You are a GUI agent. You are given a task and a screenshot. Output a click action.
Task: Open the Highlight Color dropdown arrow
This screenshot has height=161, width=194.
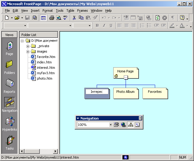tap(177, 26)
